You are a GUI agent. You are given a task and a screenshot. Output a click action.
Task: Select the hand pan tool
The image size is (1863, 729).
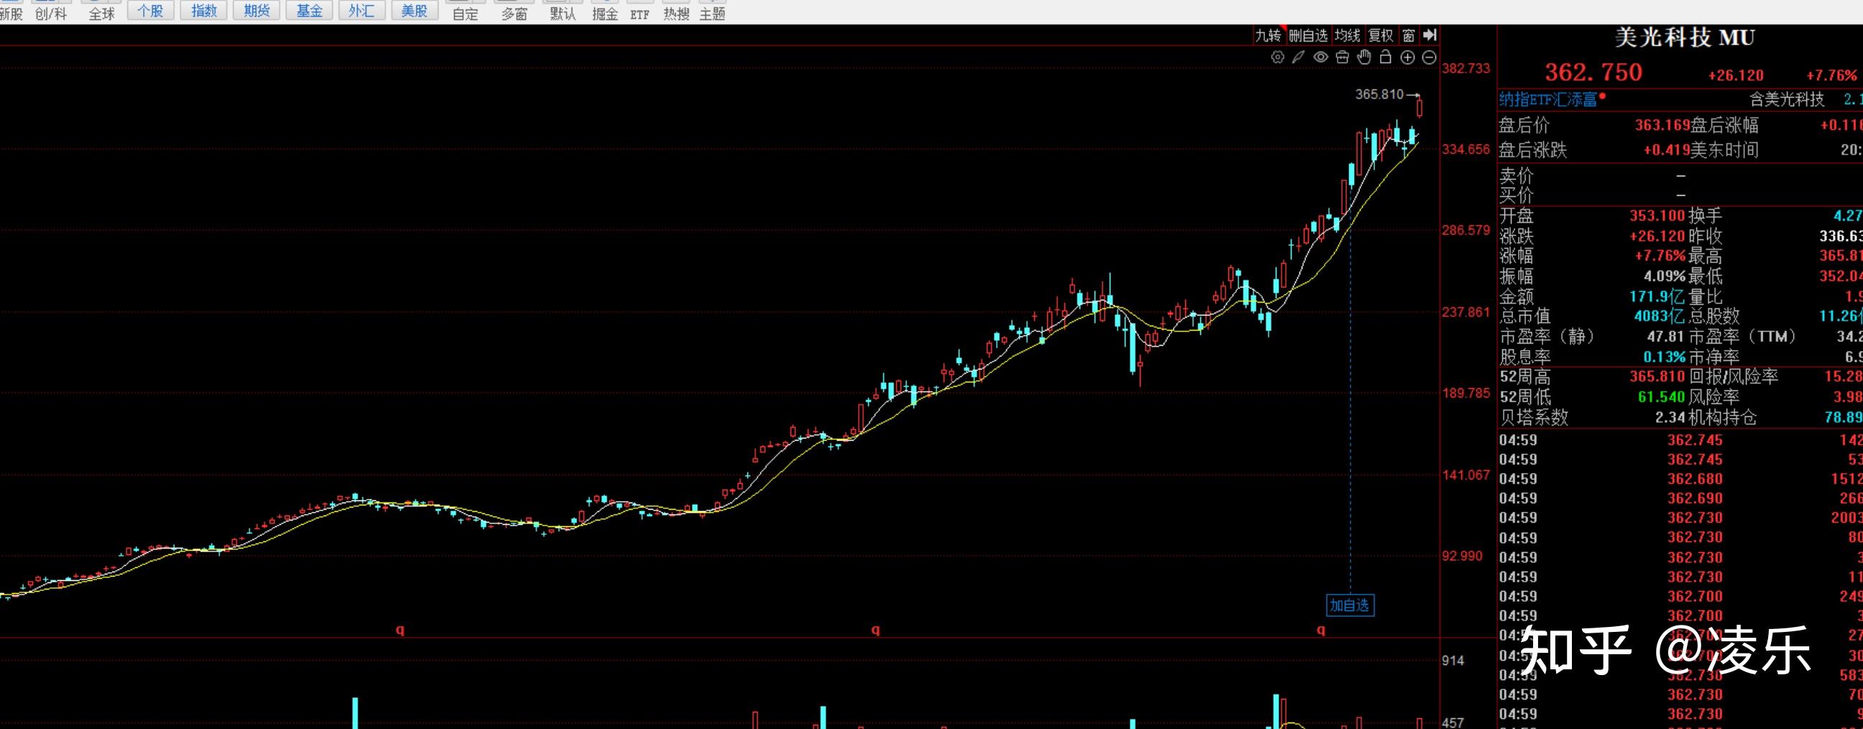[x=1364, y=58]
